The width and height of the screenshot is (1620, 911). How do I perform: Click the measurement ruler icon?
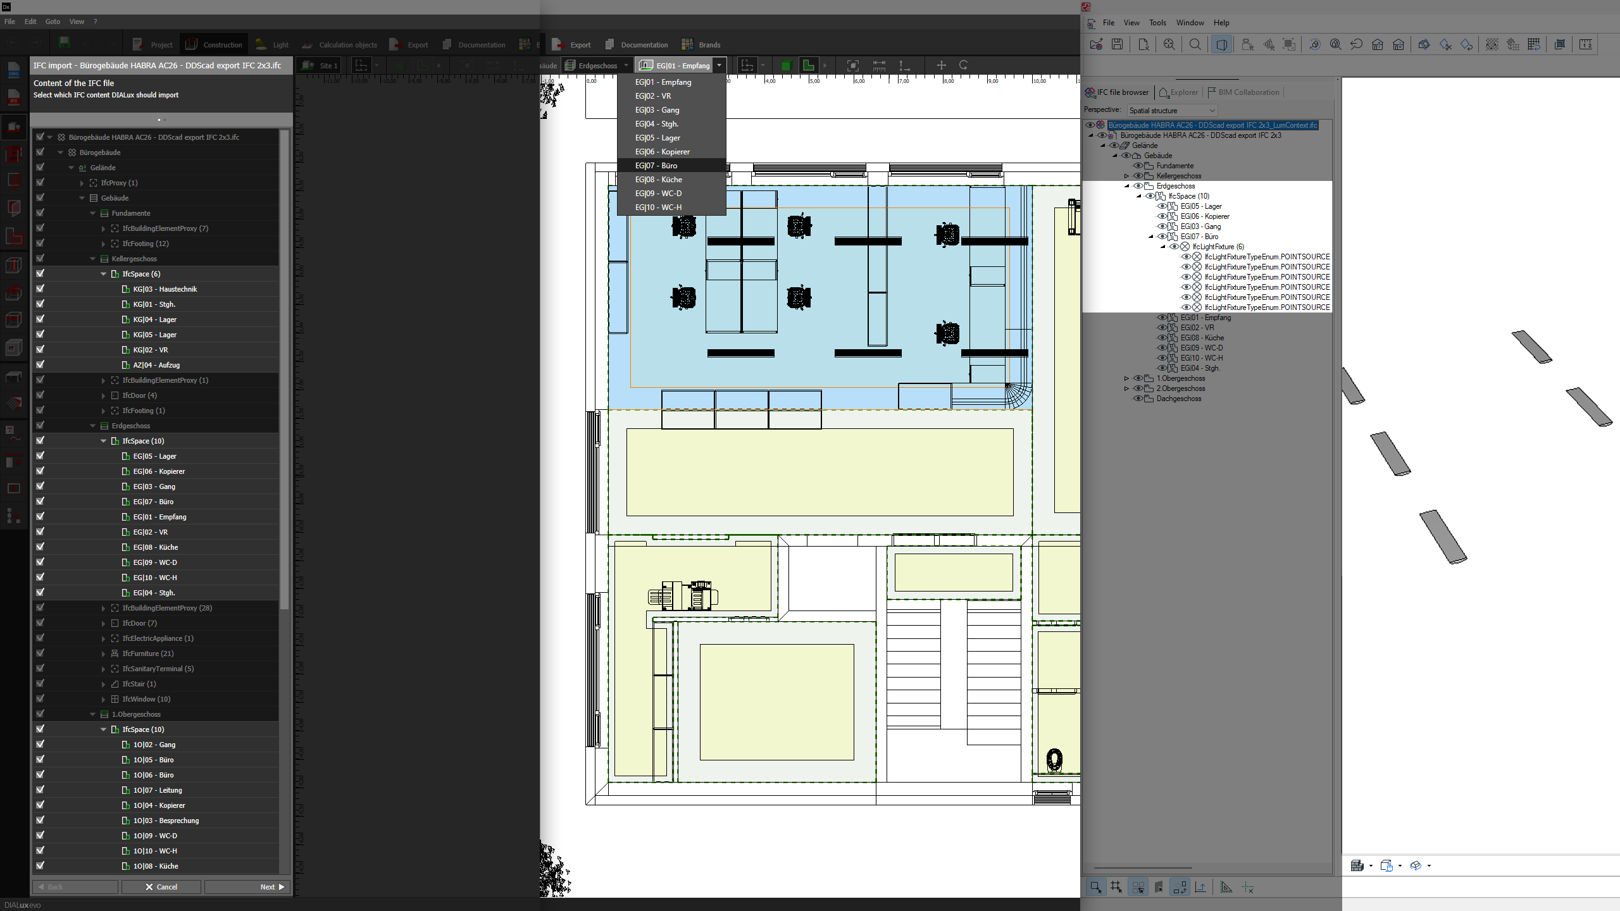point(1585,44)
